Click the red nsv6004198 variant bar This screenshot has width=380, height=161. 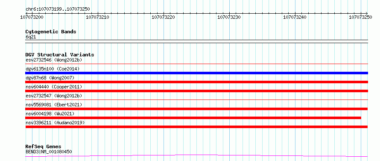tap(193, 118)
